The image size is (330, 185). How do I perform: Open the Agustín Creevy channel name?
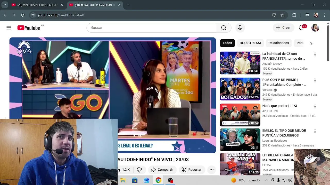click(x=272, y=64)
